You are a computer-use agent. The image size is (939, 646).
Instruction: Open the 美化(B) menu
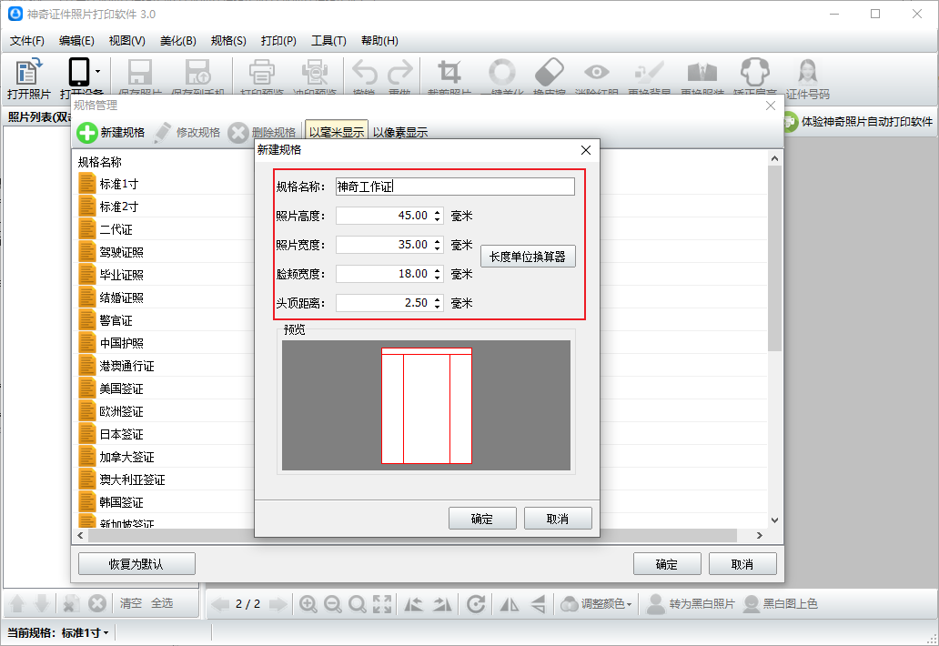(x=177, y=41)
